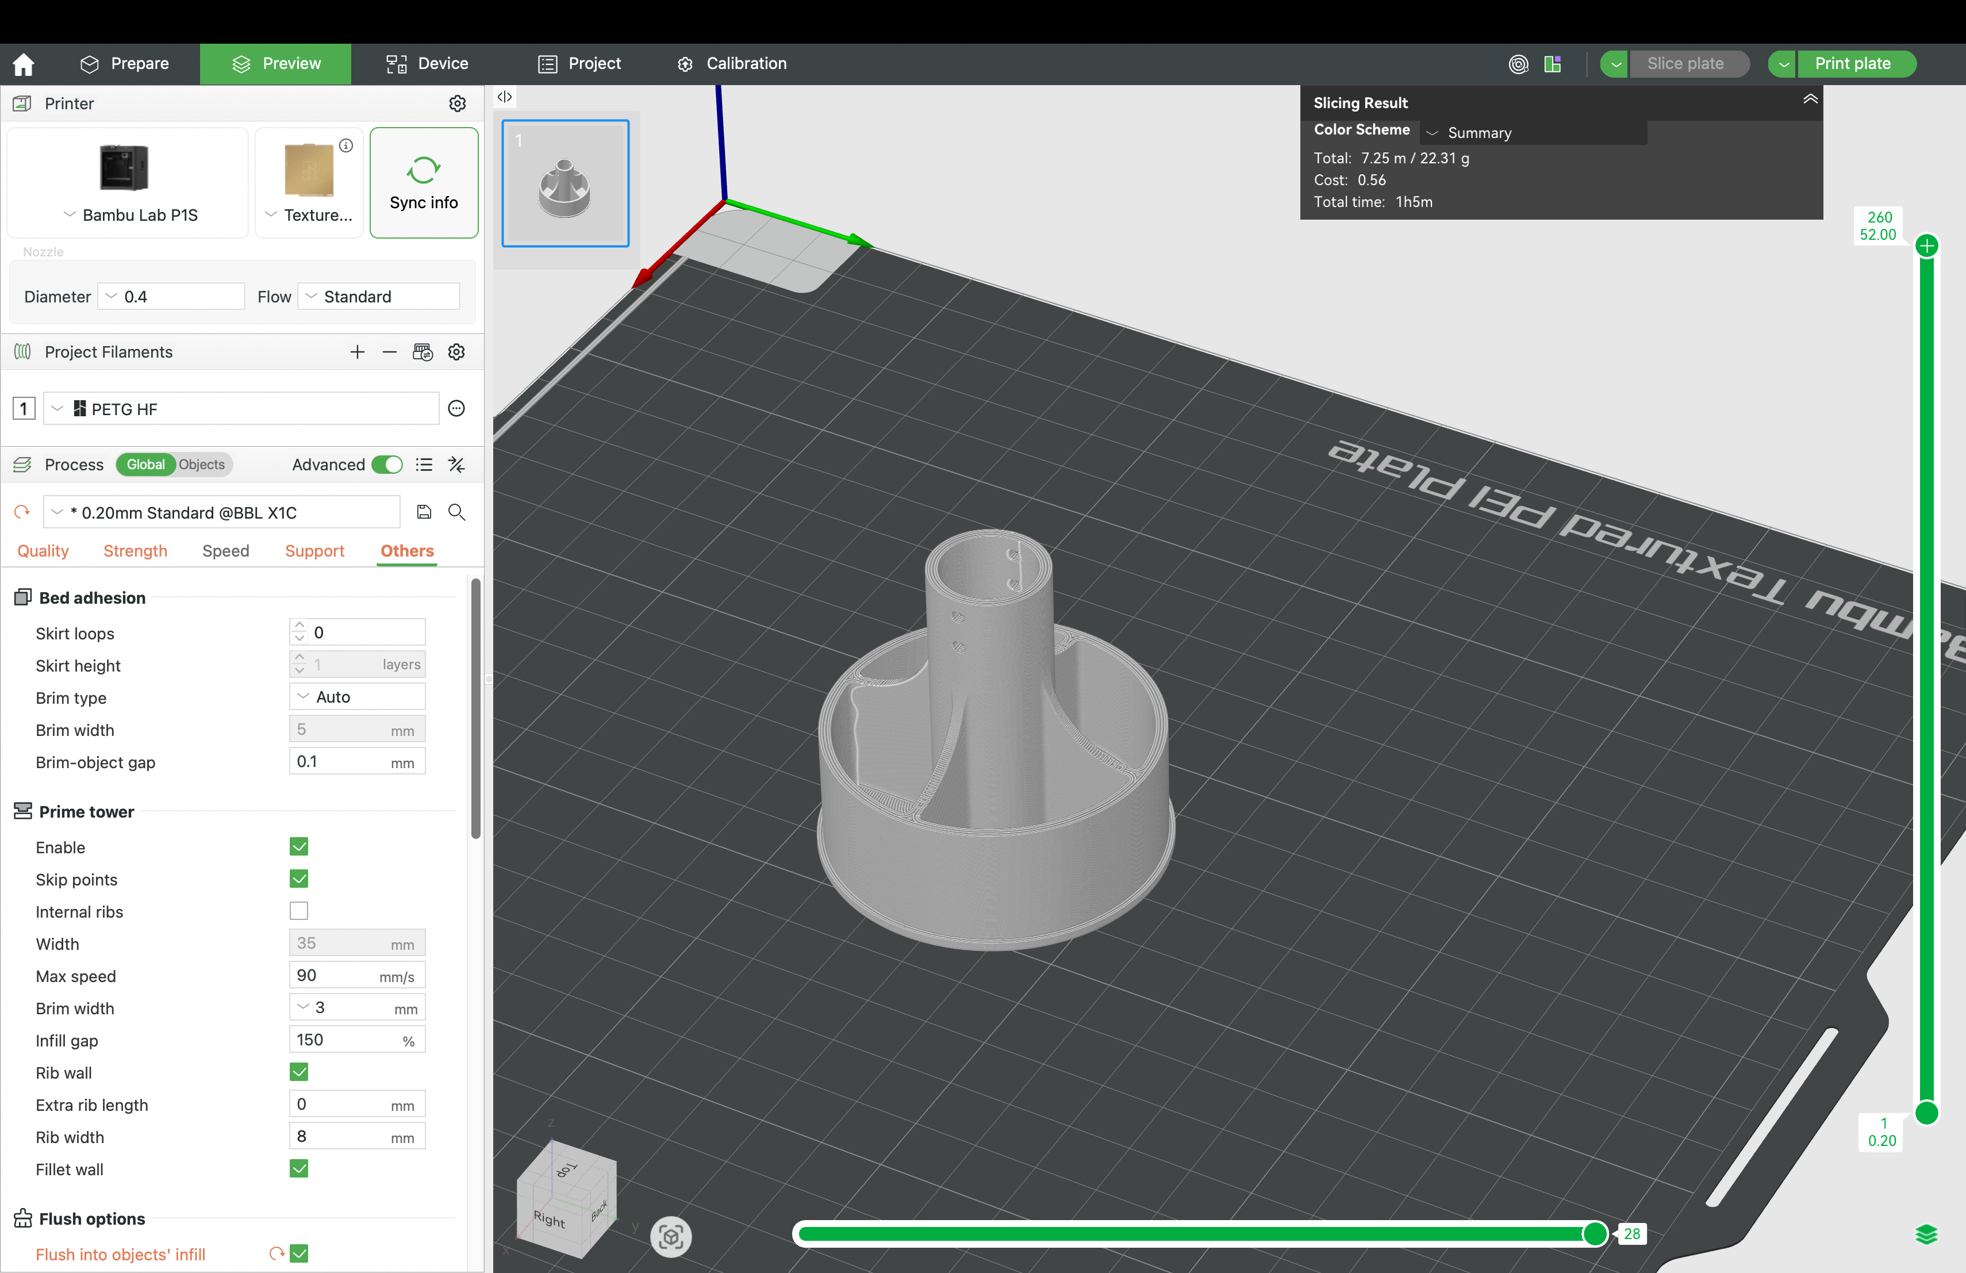
Task: Expand the Color Scheme Summary dropdown
Action: tap(1533, 133)
